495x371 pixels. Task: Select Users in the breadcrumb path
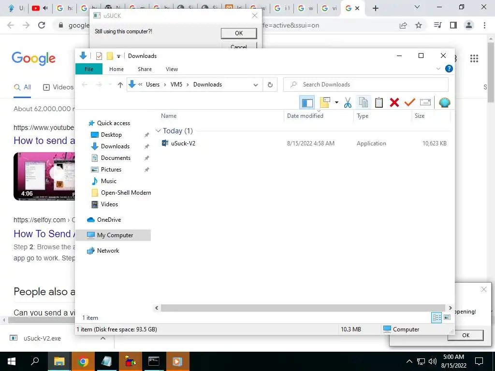pyautogui.click(x=152, y=85)
